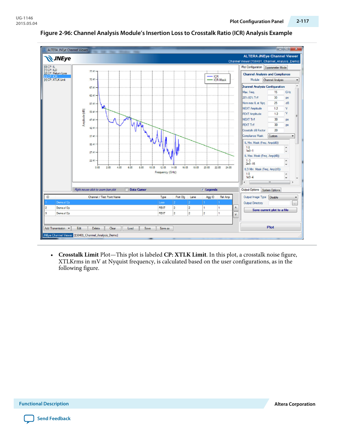Click the ICR legend entry
344x445 pixels.
pyautogui.click(x=213, y=76)
